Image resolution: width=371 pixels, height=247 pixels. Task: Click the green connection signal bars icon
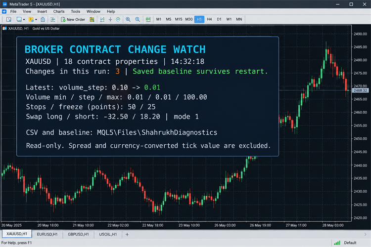coord(337,243)
